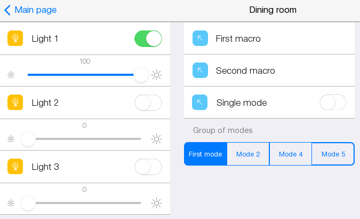Click the Light 2 bulb icon
Screen dimensions: 360x219
[15, 103]
